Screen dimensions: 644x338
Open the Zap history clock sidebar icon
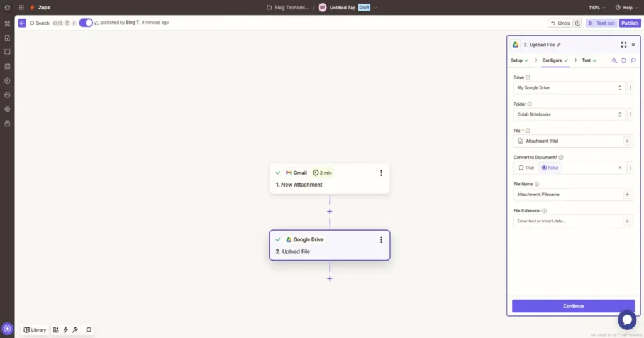point(8,81)
